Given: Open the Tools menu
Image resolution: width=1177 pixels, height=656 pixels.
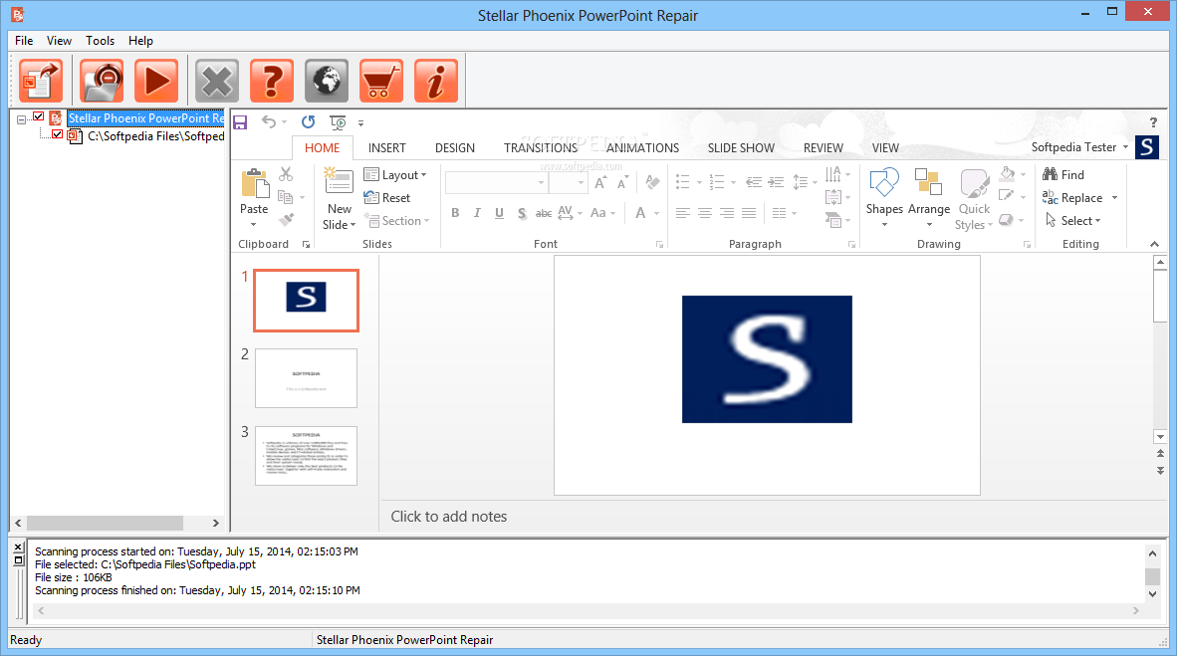Looking at the screenshot, I should (100, 41).
